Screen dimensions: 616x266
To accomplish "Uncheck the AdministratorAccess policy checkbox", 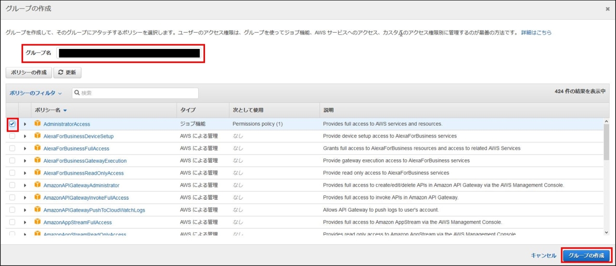I will 13,124.
